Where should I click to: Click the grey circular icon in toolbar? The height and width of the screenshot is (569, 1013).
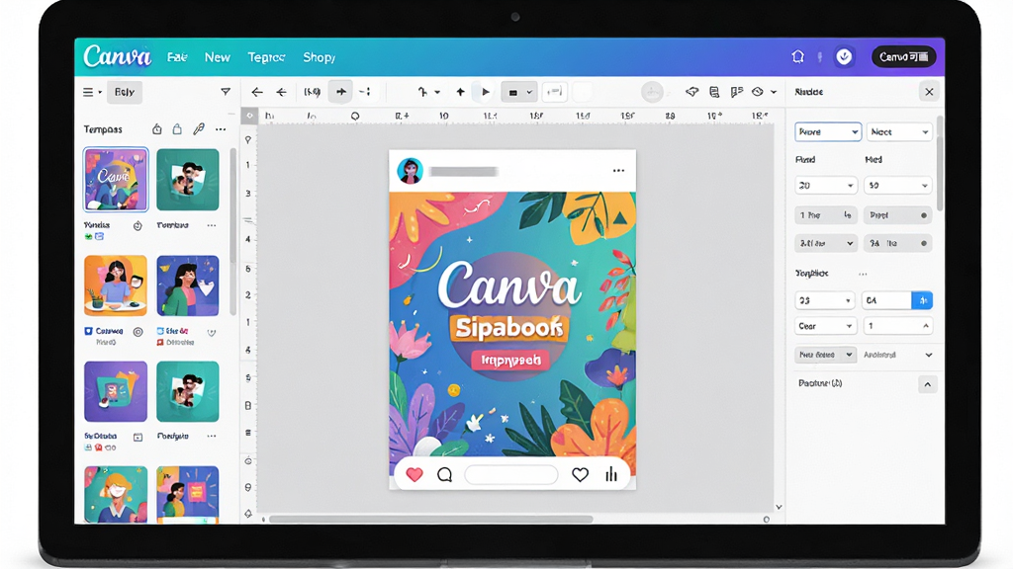tap(652, 92)
